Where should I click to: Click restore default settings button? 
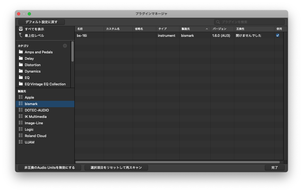pyautogui.click(x=42, y=22)
